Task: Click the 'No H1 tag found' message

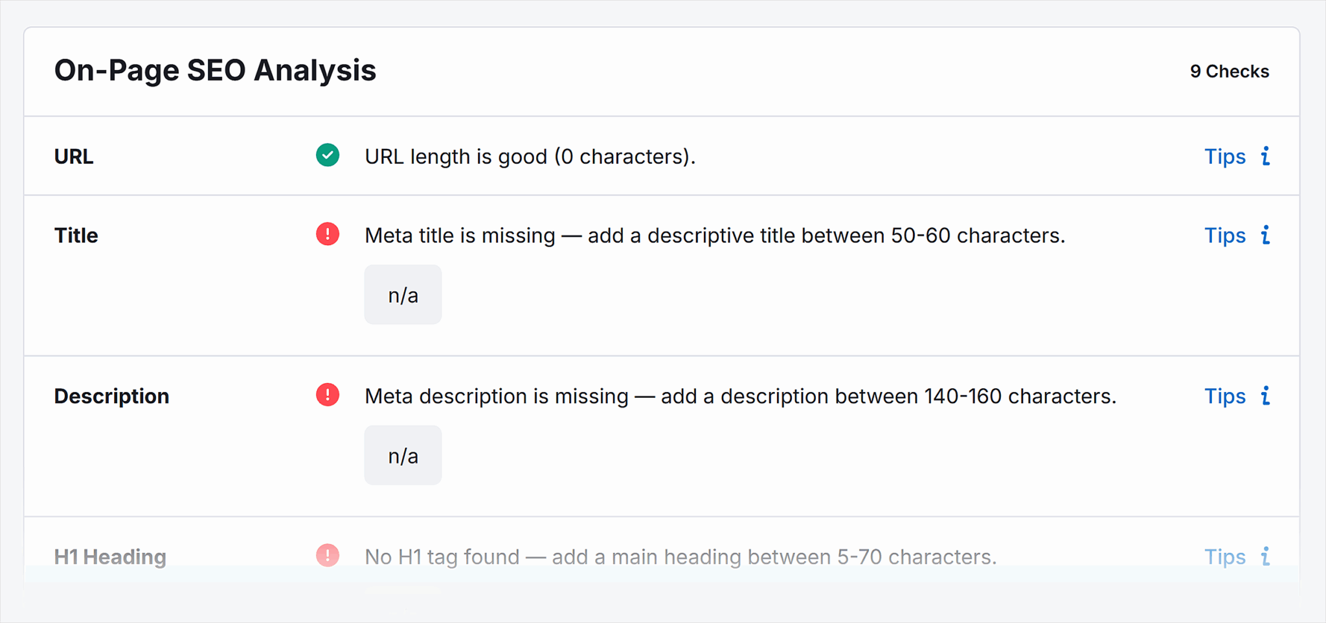Action: coord(680,556)
